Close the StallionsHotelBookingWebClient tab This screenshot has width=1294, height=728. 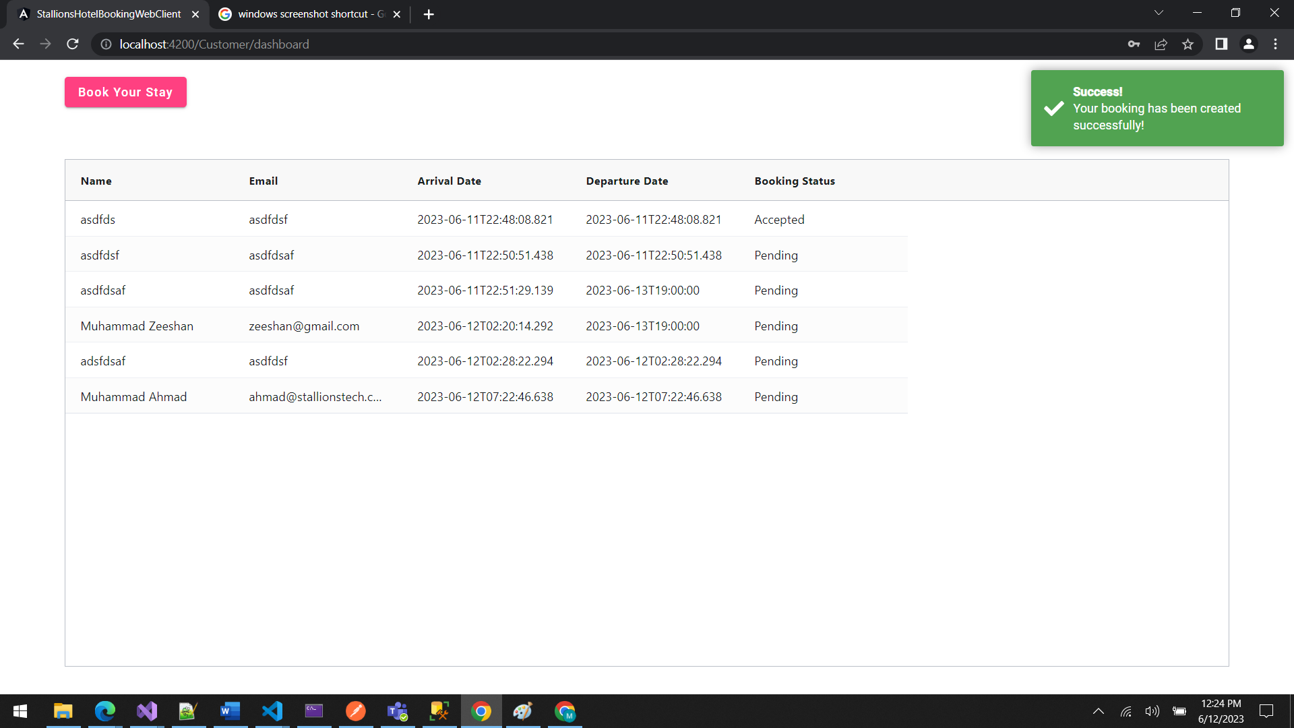click(195, 14)
